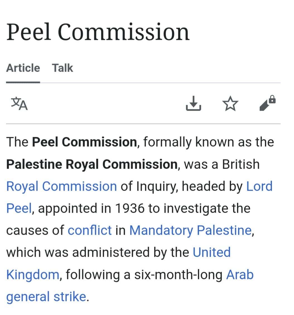Click the Peel Commission page heading
The width and height of the screenshot is (294, 315).
click(x=98, y=32)
